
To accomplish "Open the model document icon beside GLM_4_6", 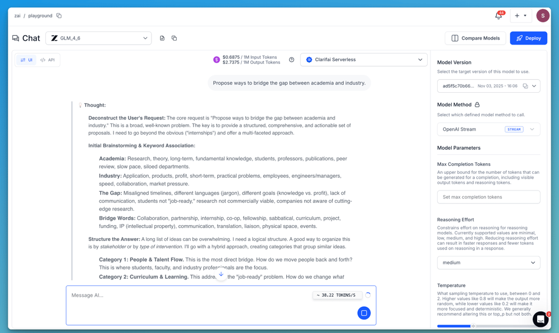I will [162, 38].
